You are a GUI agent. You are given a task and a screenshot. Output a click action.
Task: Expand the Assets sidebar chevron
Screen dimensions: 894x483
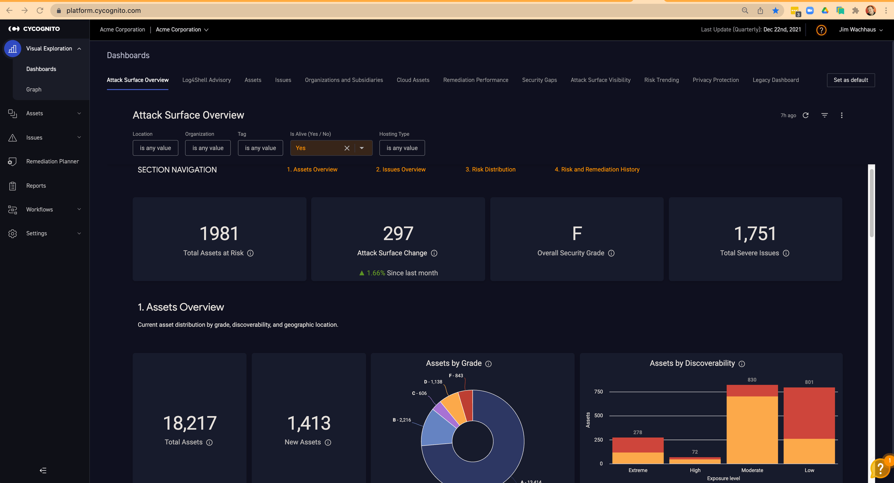click(79, 114)
